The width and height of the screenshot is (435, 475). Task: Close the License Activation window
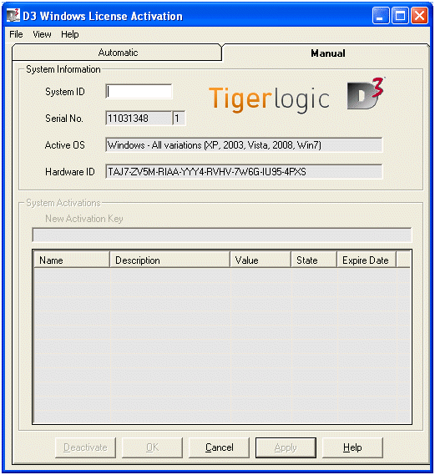click(x=419, y=16)
